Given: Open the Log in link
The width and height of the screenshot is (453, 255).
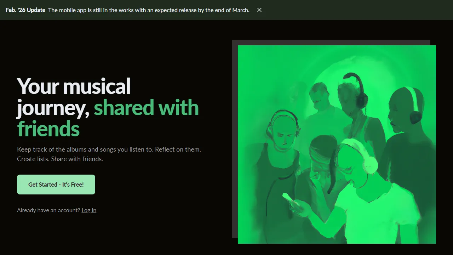Looking at the screenshot, I should (89, 210).
